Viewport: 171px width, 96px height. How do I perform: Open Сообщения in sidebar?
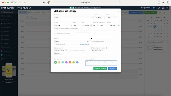pos(9,28)
